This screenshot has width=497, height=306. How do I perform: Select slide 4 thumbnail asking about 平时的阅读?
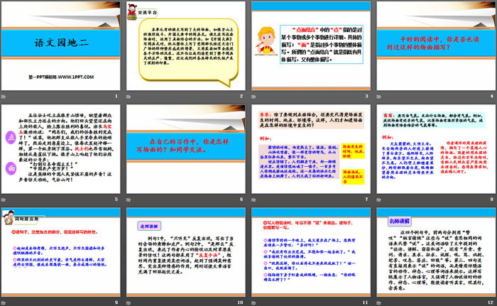click(x=436, y=46)
